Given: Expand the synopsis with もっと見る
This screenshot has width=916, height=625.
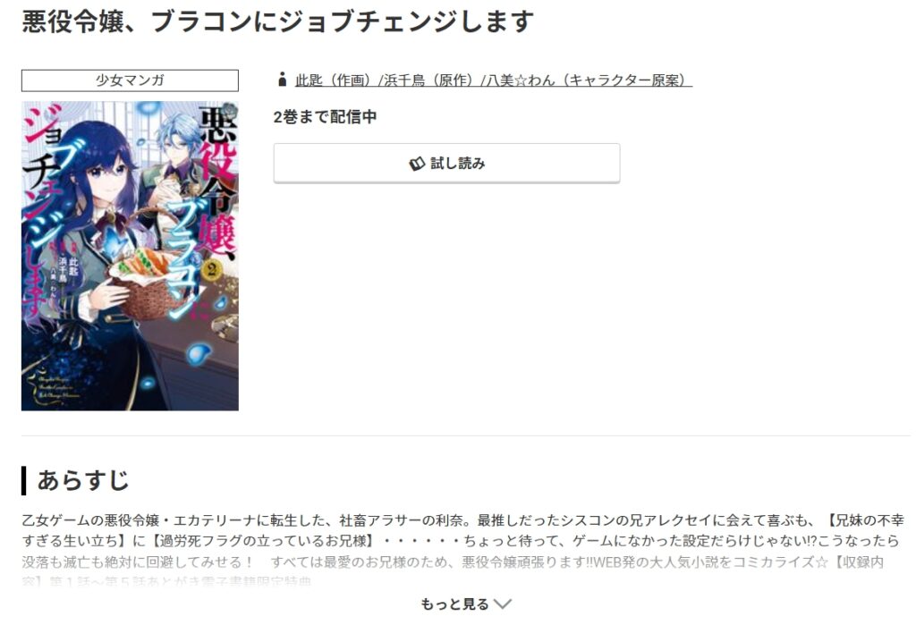Looking at the screenshot, I should tap(465, 604).
